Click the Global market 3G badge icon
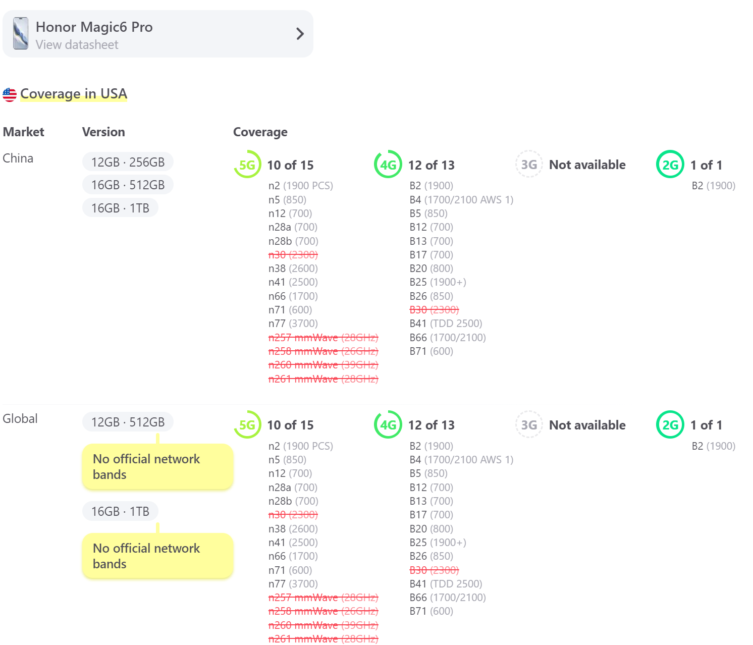The image size is (753, 645). (x=529, y=425)
